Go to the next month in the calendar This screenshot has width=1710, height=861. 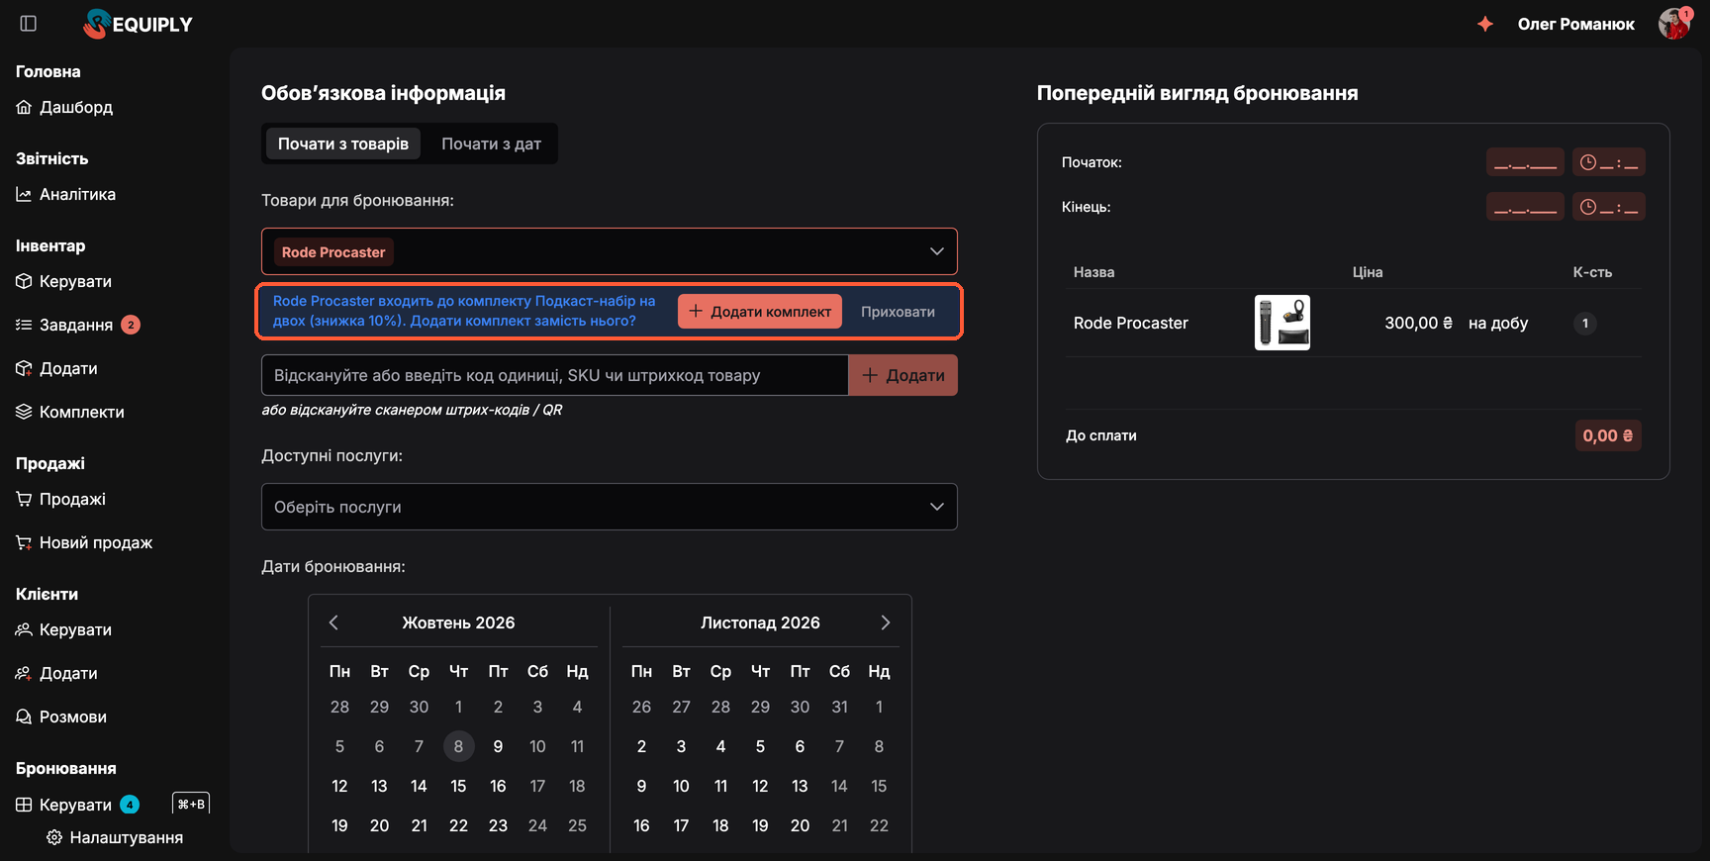point(886,622)
